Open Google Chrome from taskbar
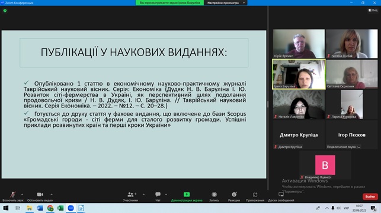This screenshot has height=213, width=381. click(x=50, y=208)
